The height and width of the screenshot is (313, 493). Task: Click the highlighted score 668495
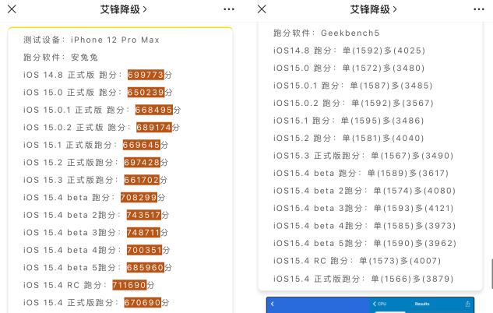pyautogui.click(x=153, y=110)
